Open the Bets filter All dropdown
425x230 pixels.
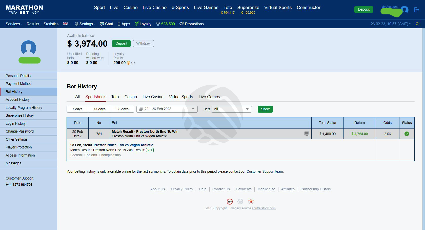232,109
